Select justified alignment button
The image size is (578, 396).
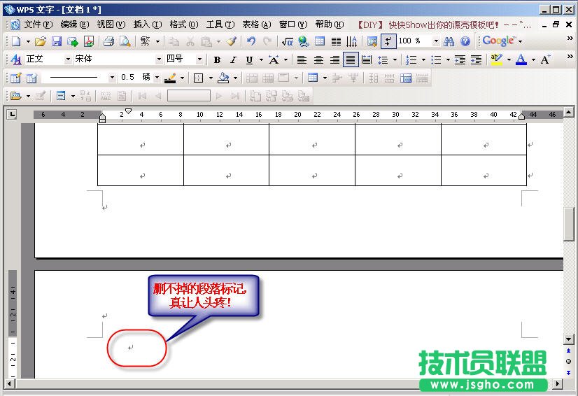[351, 59]
